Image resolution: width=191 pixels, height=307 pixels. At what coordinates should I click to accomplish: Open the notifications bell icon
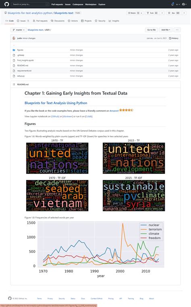click(x=172, y=4)
